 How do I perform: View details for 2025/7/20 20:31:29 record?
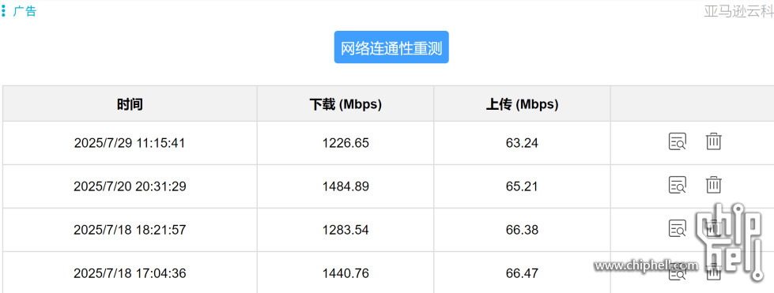coord(678,186)
